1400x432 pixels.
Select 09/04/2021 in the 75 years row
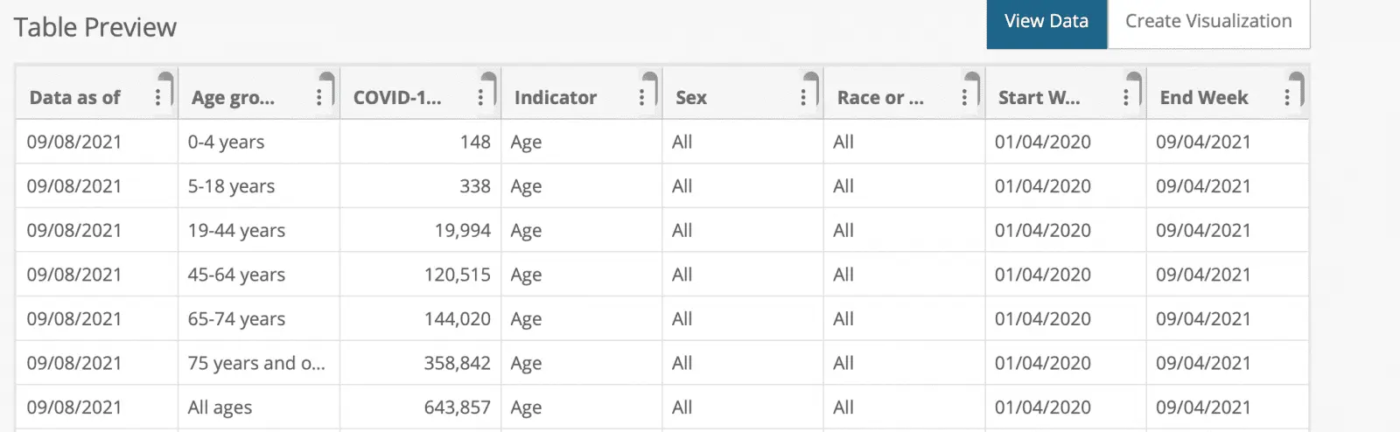1204,363
